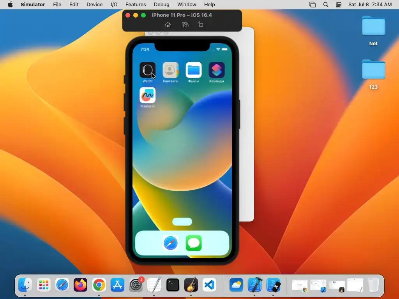Open the Features menu
The image size is (399, 299).
pos(136,5)
